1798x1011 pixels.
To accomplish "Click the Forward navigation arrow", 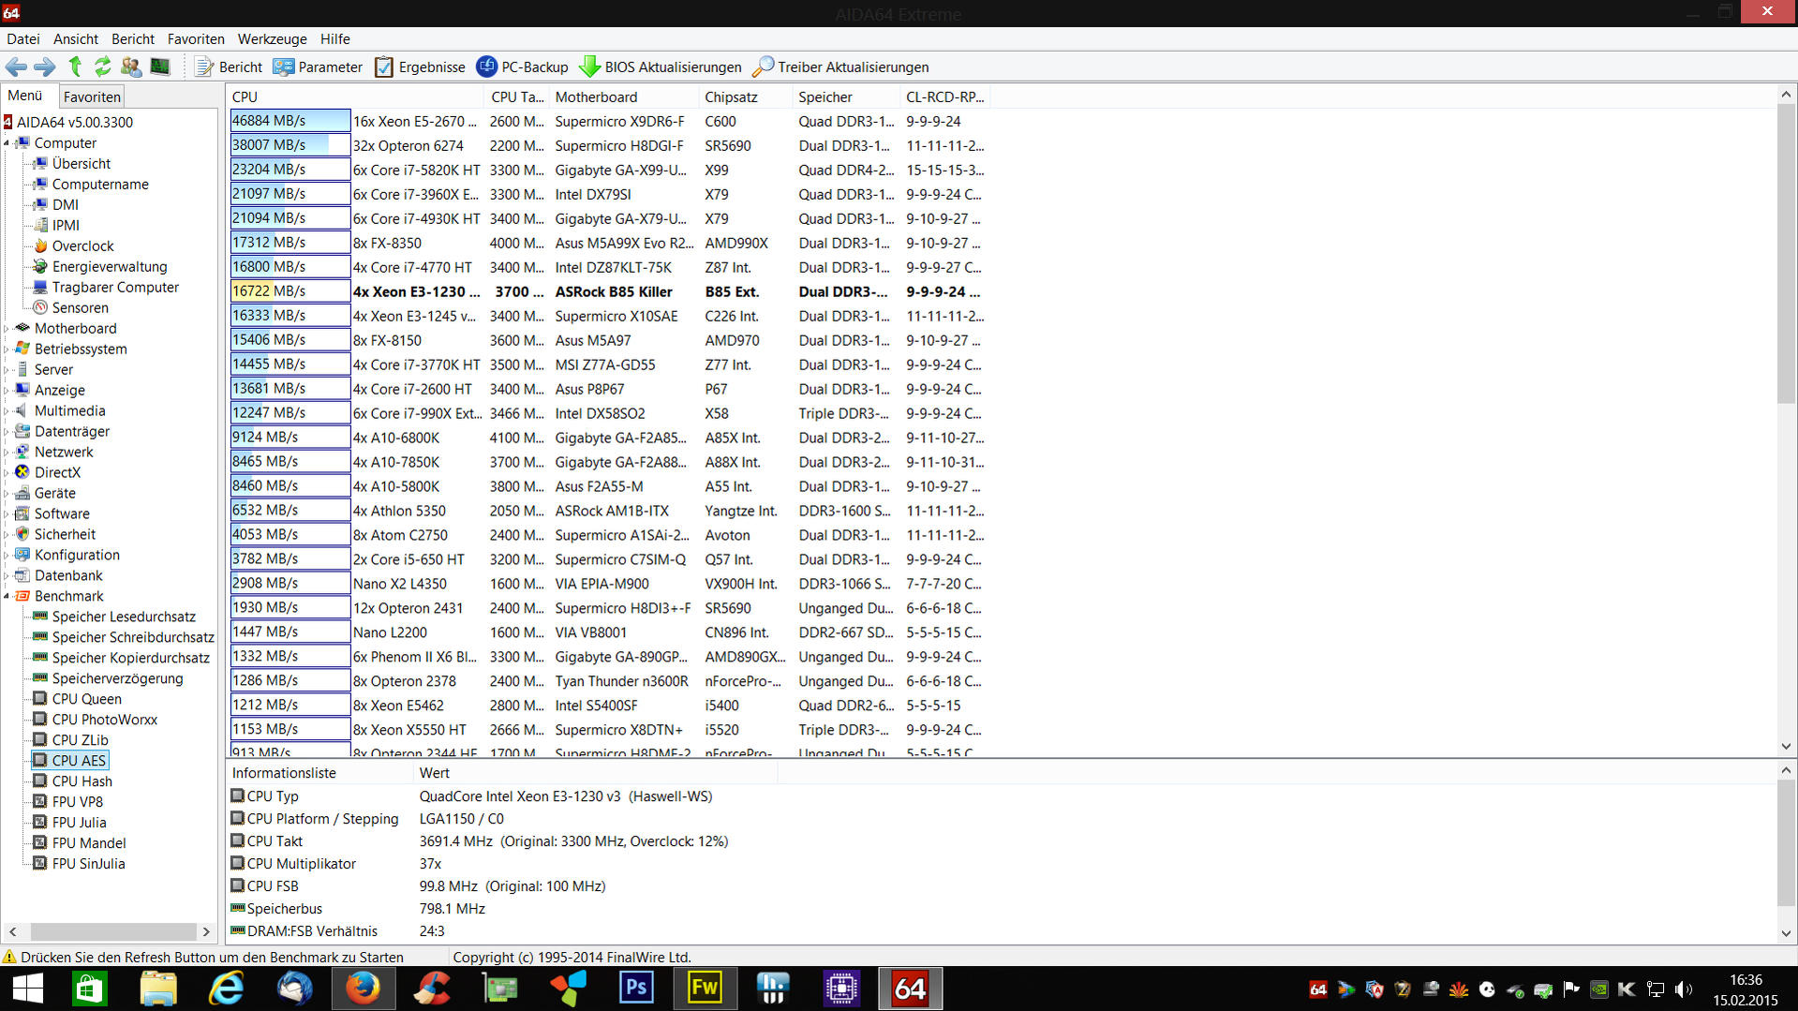I will click(x=44, y=67).
